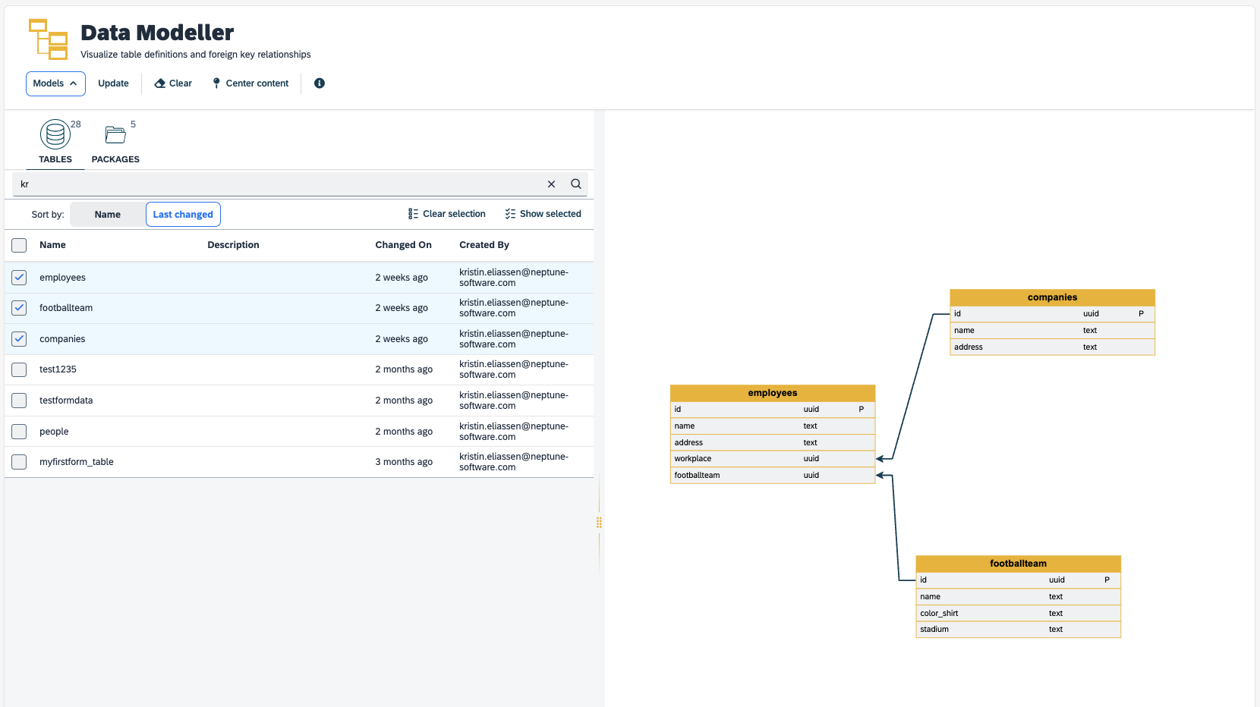The height and width of the screenshot is (707, 1260).
Task: Sort the list by Last changed
Action: [183, 215]
